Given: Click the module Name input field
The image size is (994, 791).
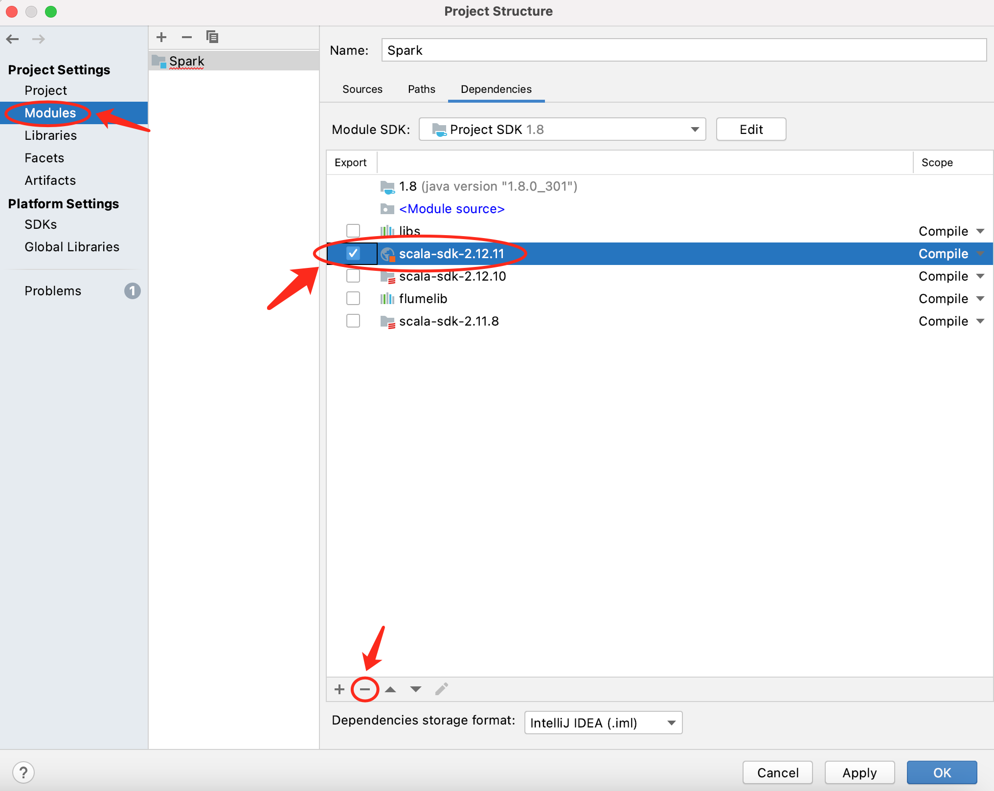Looking at the screenshot, I should [683, 50].
